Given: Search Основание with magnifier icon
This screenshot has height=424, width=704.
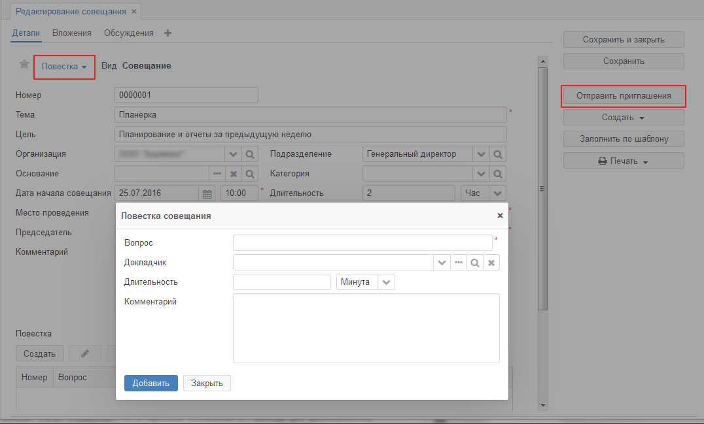Looking at the screenshot, I should [250, 174].
